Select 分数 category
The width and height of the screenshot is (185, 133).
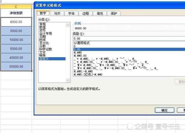pyautogui.click(x=42, y=46)
